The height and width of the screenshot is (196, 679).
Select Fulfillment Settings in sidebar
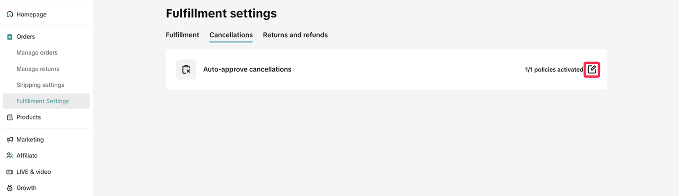42,101
